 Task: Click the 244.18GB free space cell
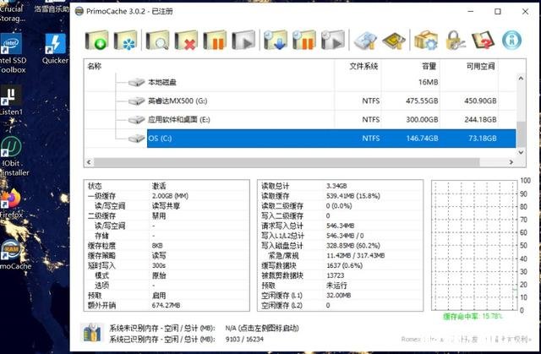pos(480,120)
